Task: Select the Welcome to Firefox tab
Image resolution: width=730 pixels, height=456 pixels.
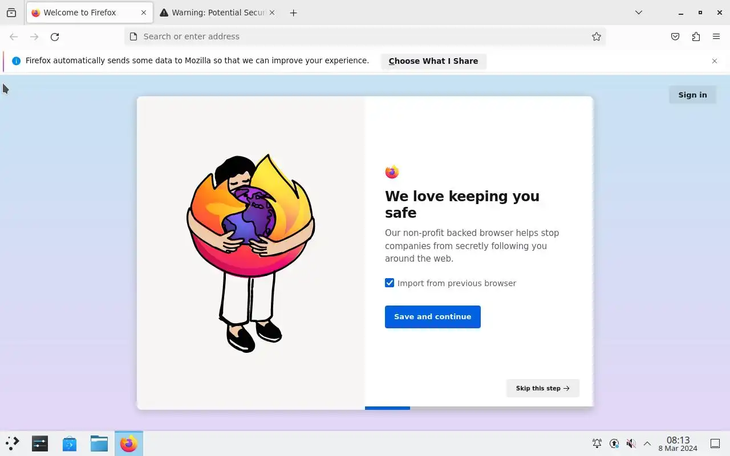Action: 90,13
